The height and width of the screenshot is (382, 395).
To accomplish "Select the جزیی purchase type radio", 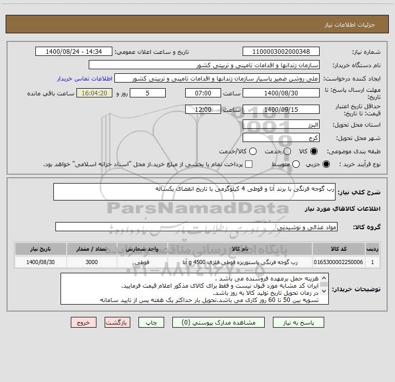I will tap(326, 164).
